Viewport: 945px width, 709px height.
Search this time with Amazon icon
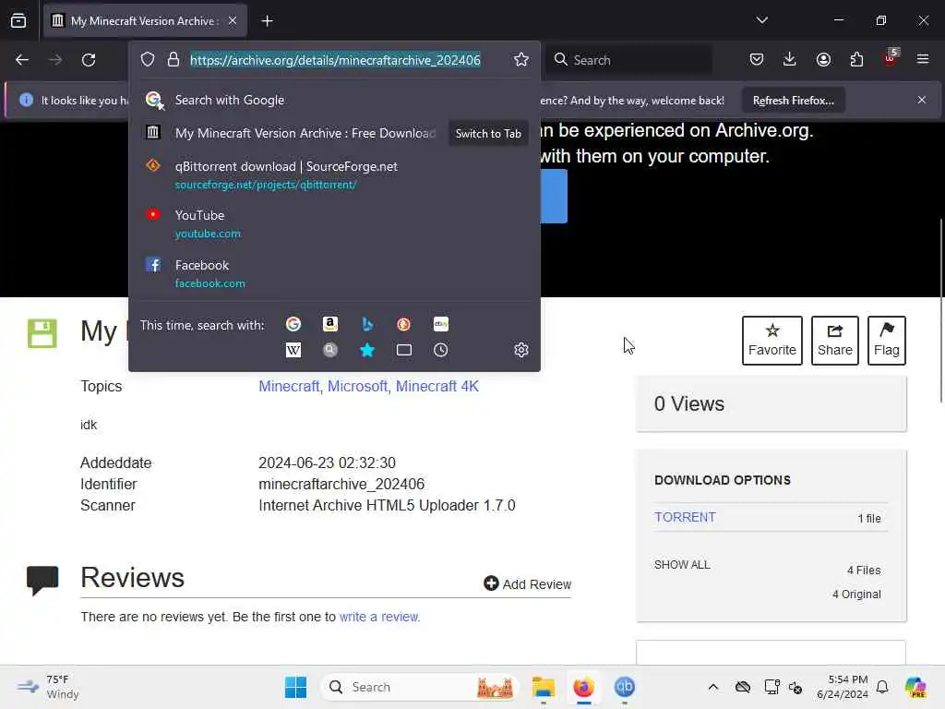coord(330,324)
